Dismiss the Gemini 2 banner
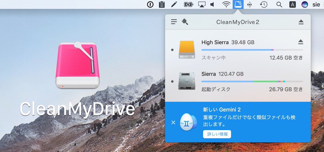Screen dimensions: 324x152 coord(173,123)
